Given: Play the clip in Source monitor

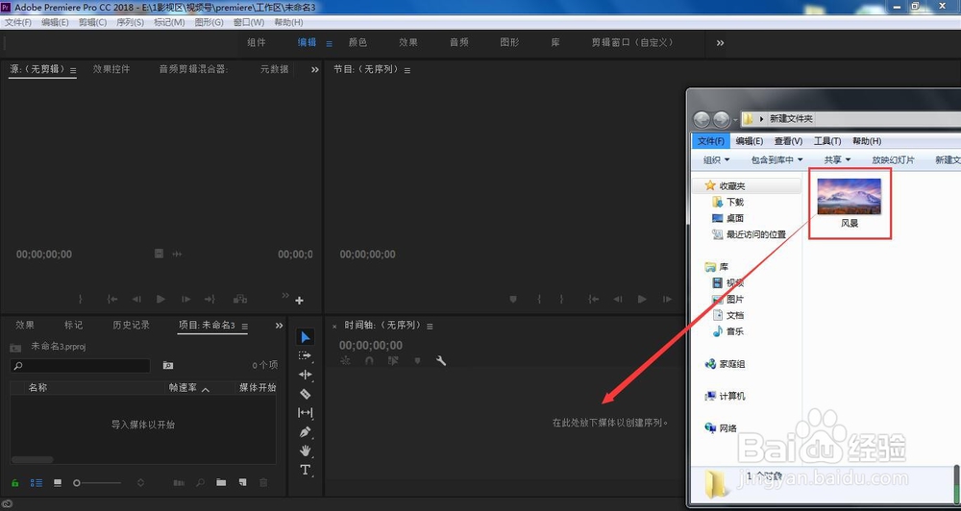Looking at the screenshot, I should tap(160, 299).
